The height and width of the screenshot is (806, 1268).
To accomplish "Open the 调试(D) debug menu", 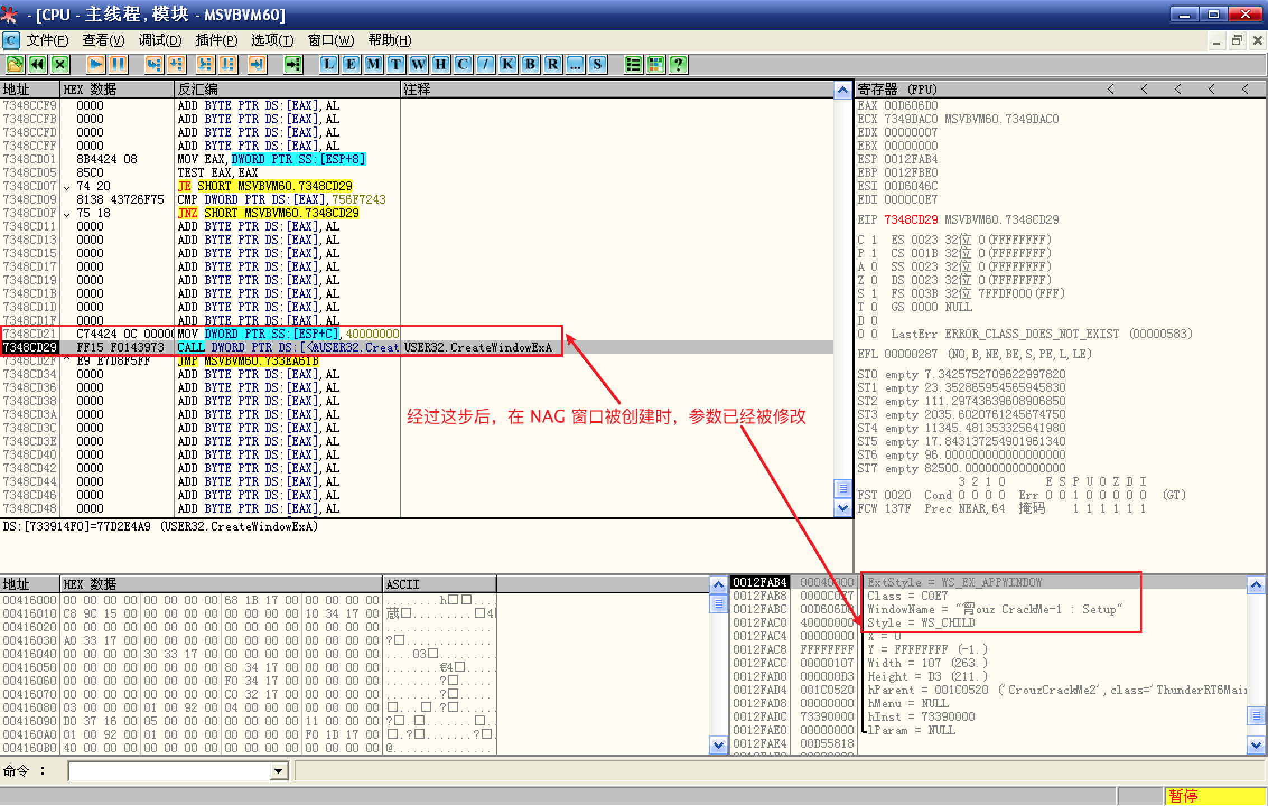I will click(160, 40).
